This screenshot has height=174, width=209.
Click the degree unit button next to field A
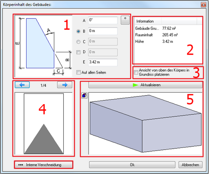tap(125, 20)
